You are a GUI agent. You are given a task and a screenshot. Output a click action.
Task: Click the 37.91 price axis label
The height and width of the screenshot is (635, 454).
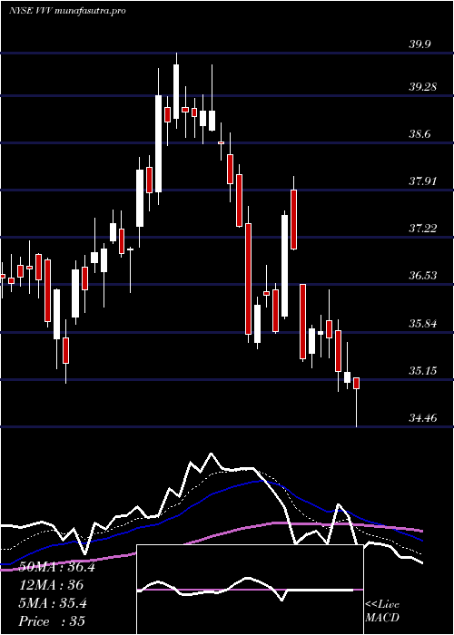422,181
